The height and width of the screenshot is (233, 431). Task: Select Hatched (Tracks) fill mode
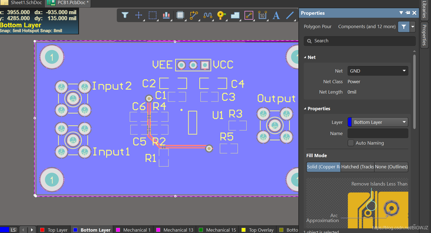[357, 167]
